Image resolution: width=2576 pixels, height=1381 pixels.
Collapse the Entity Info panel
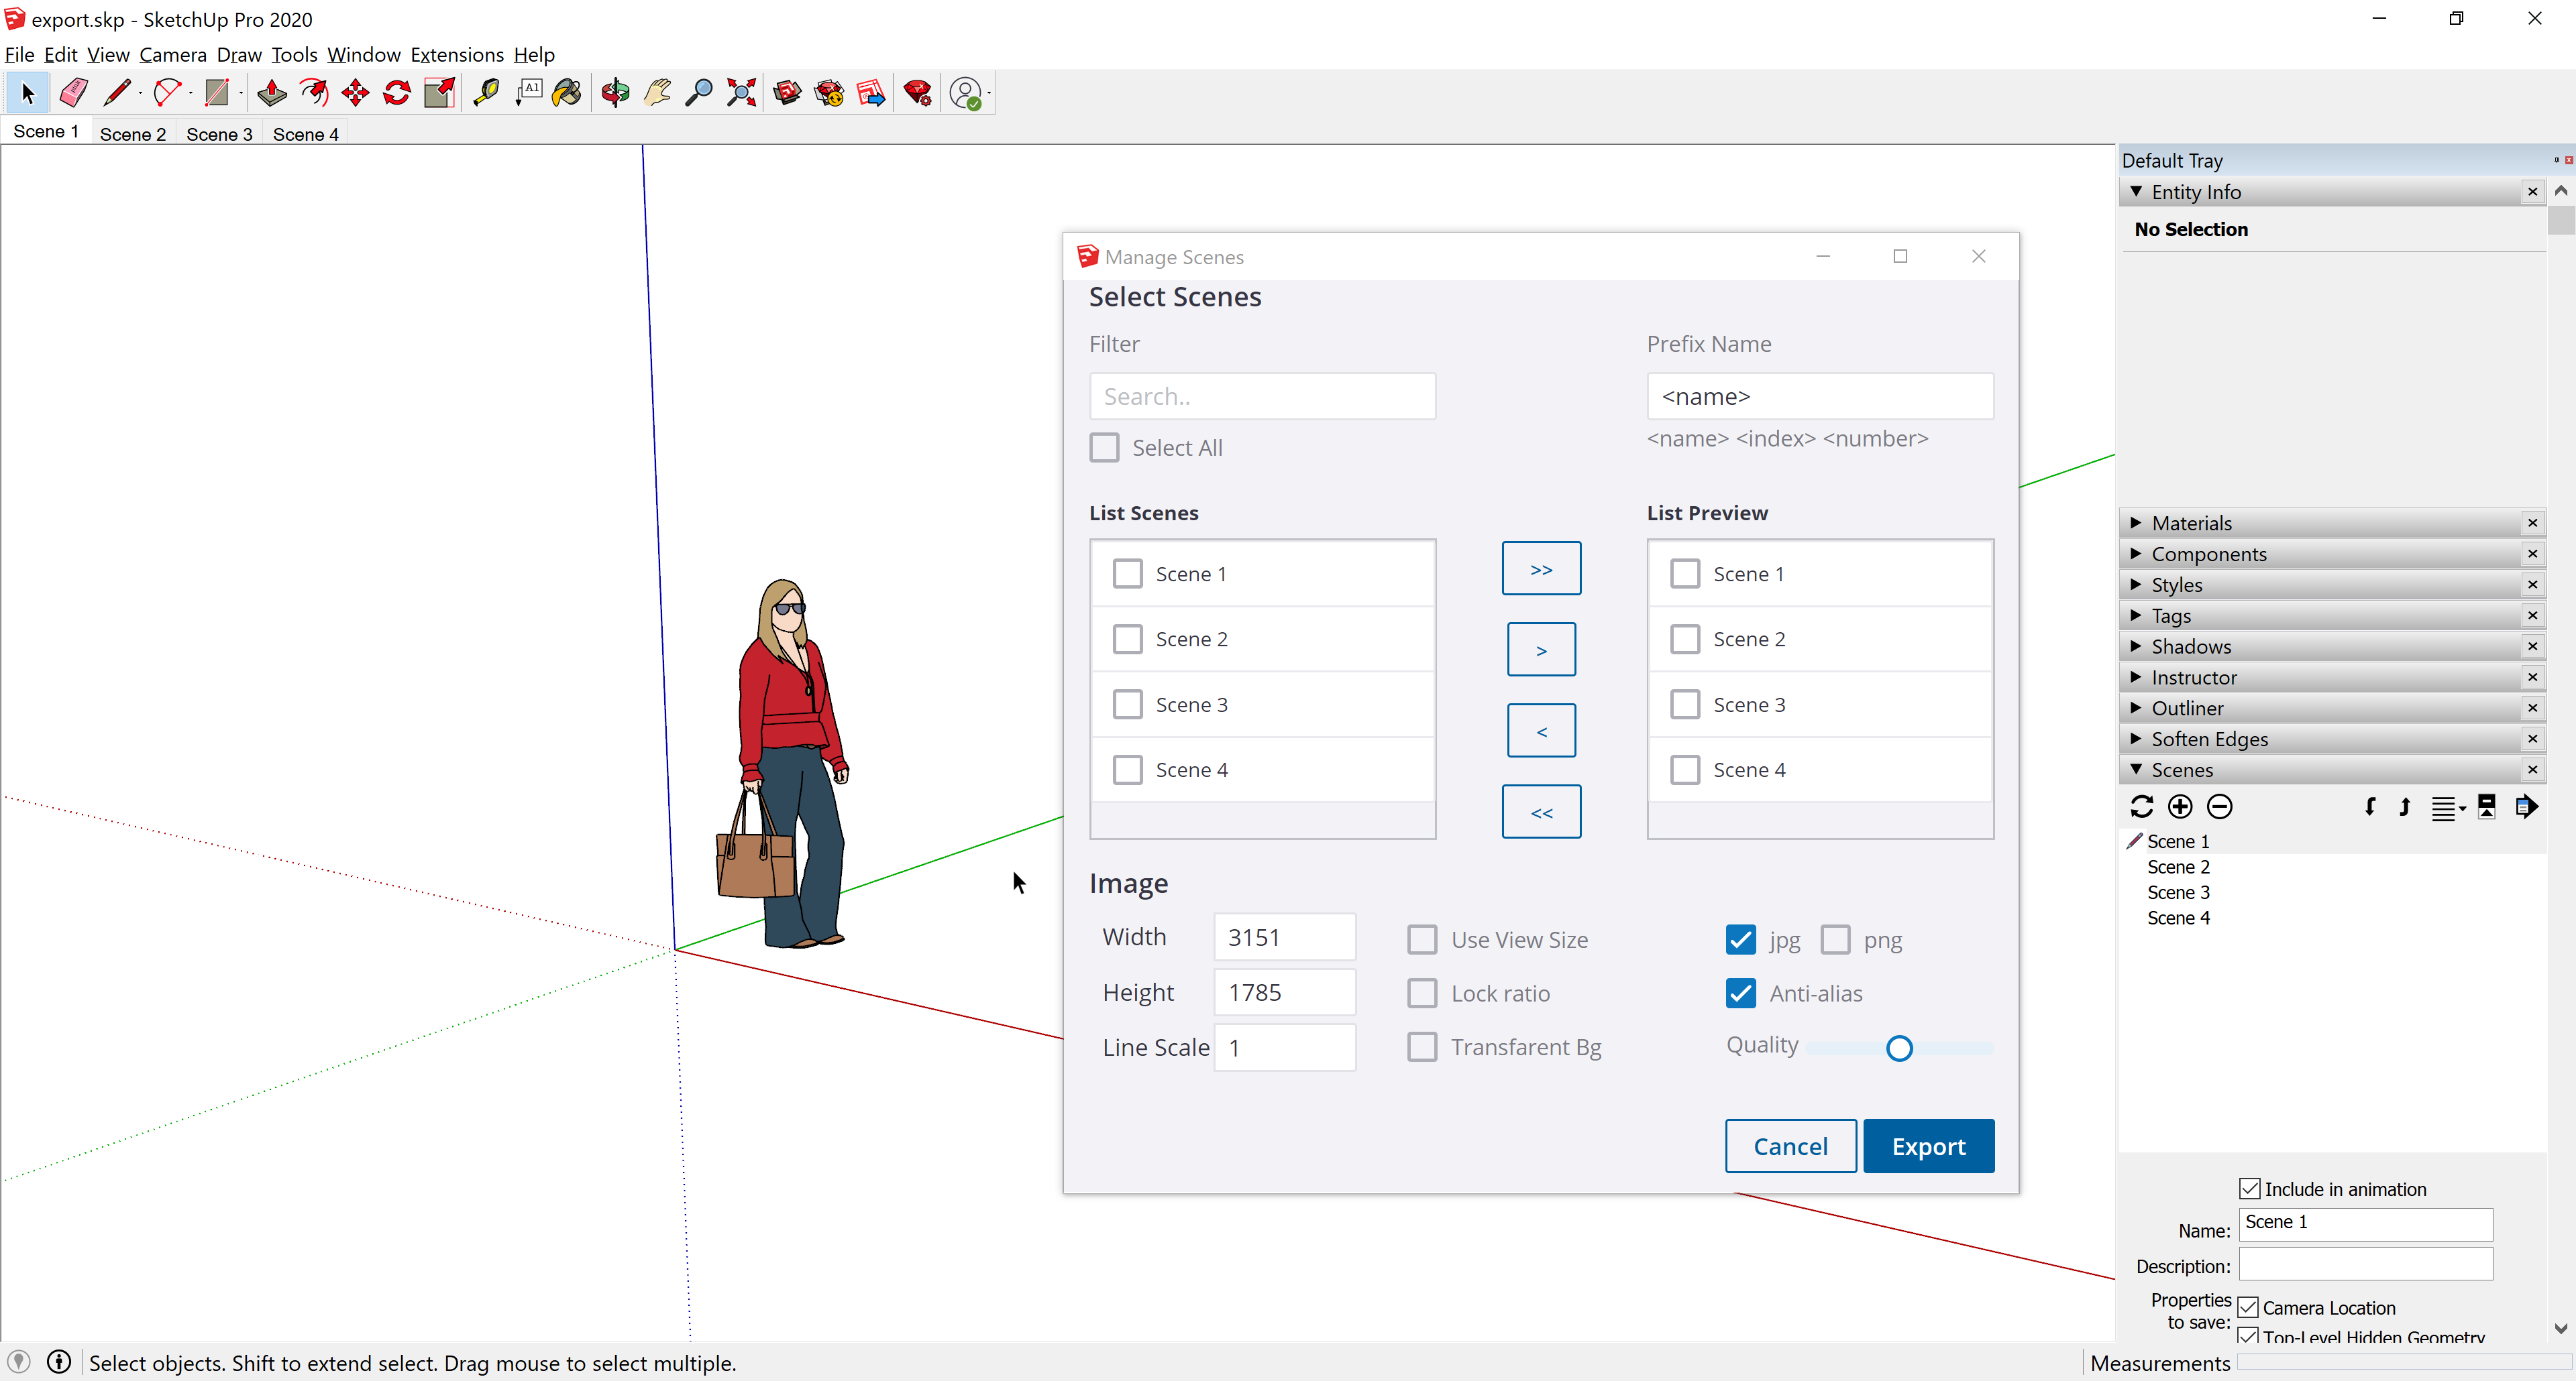(2137, 192)
